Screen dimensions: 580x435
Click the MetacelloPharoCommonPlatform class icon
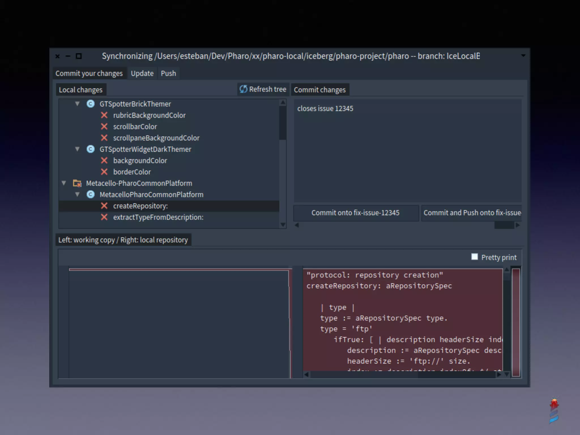coord(91,195)
